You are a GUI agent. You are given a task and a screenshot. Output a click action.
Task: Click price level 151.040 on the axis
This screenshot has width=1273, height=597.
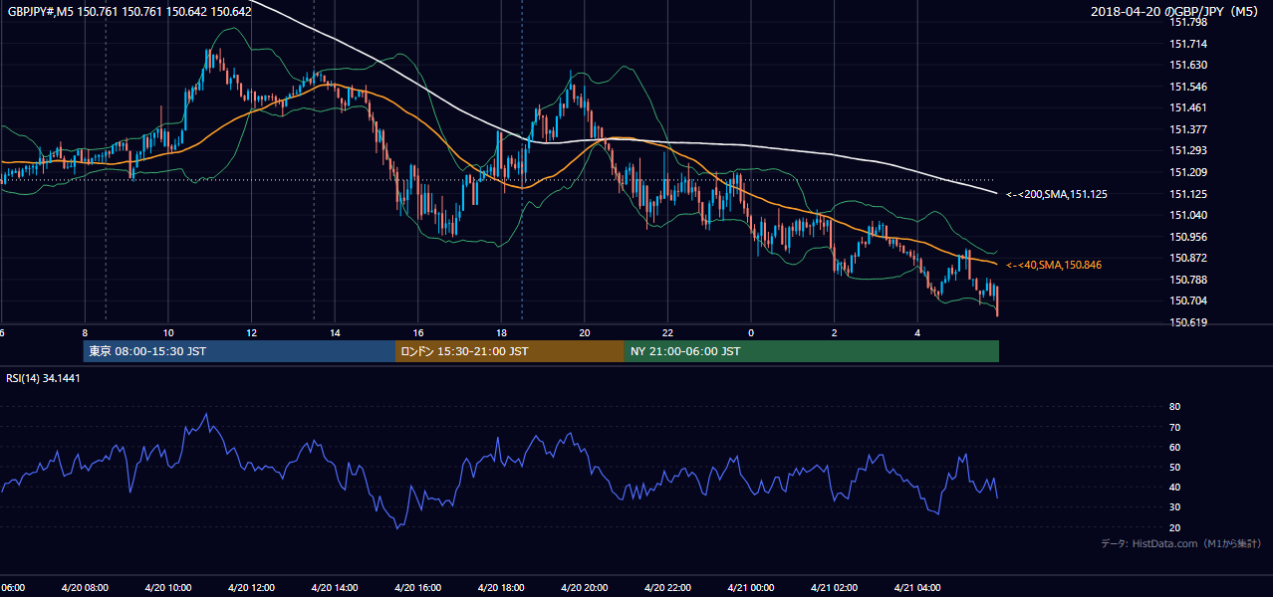(x=1187, y=215)
